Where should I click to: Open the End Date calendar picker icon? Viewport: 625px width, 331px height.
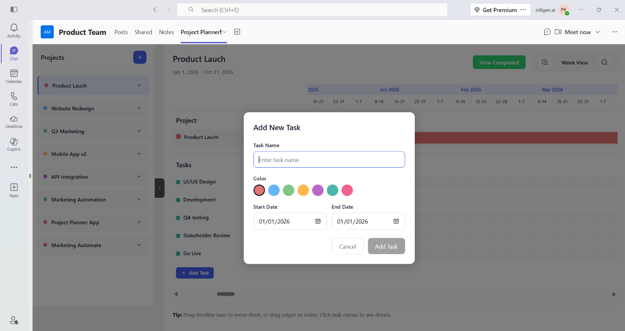[x=396, y=221]
